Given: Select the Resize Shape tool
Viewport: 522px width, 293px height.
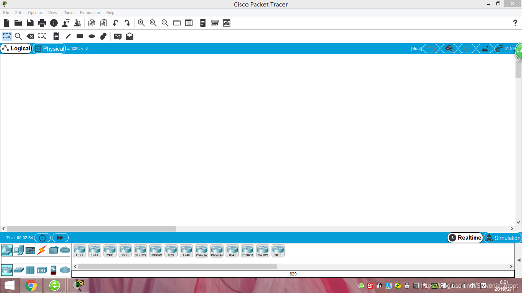Looking at the screenshot, I should tap(42, 36).
